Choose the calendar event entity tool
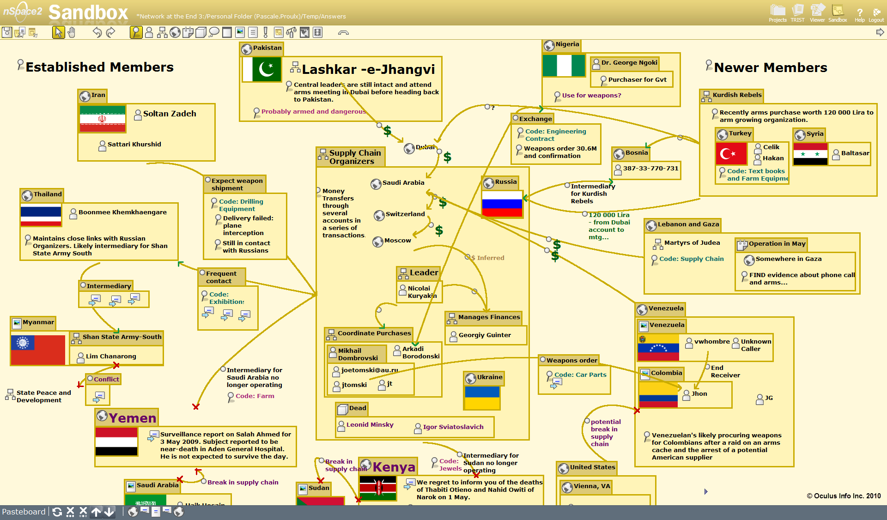Image resolution: width=887 pixels, height=520 pixels. point(188,32)
